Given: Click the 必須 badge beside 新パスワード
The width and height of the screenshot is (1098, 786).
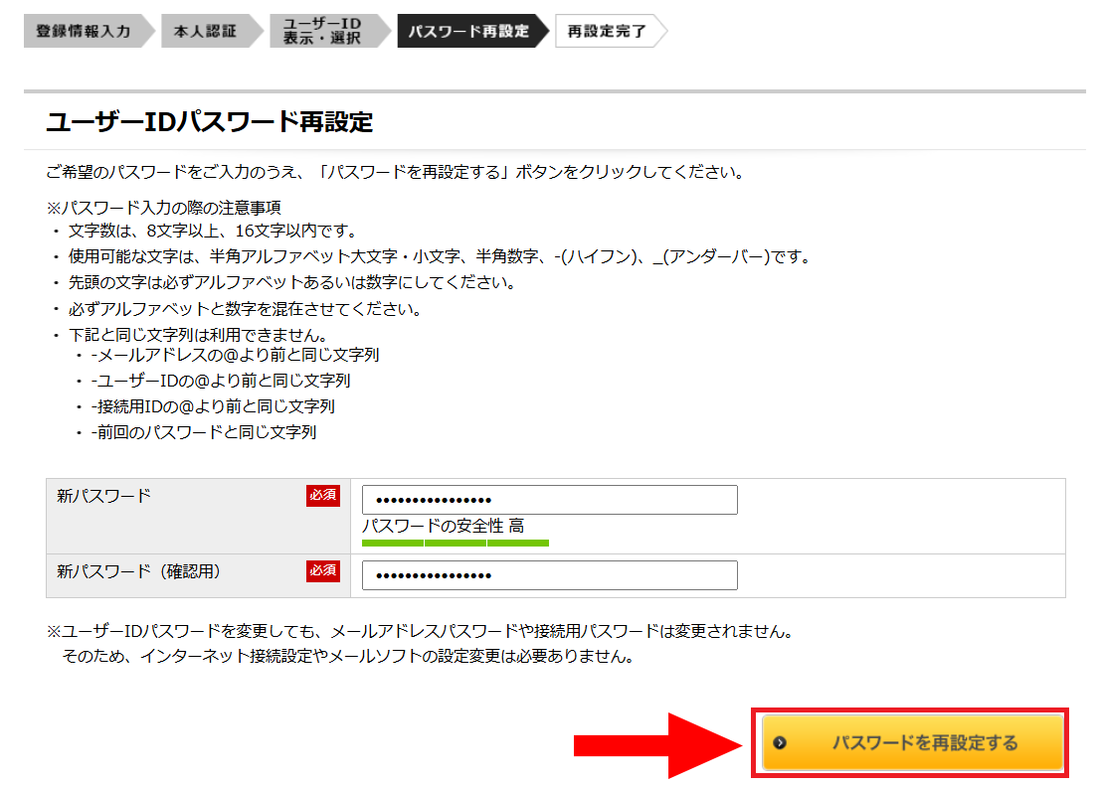Looking at the screenshot, I should click(x=323, y=495).
